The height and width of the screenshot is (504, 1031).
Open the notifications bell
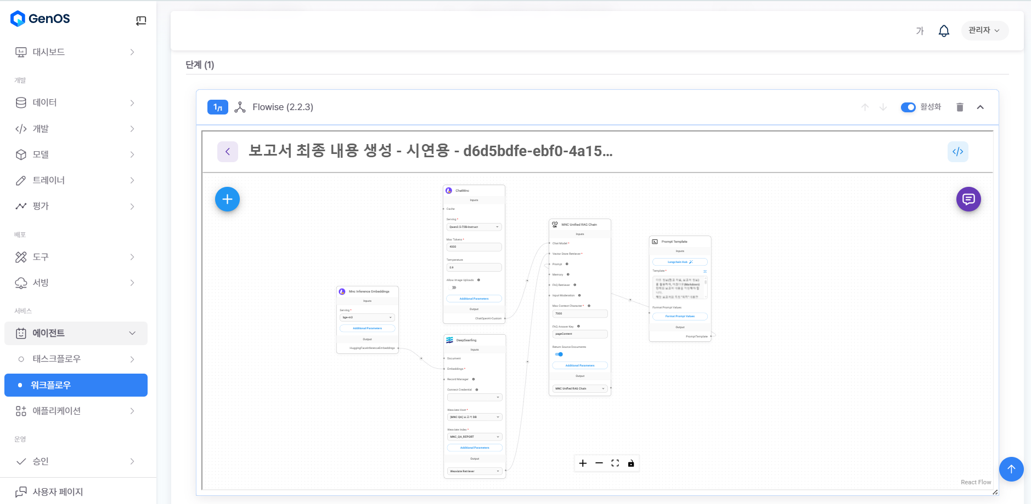pyautogui.click(x=944, y=31)
